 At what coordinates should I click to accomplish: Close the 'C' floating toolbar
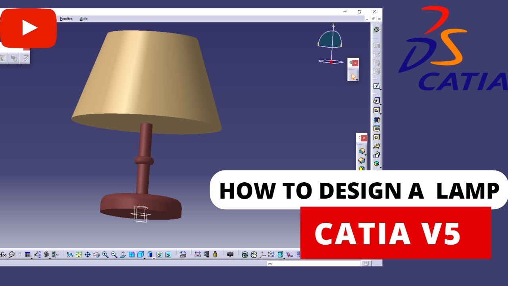click(364, 138)
